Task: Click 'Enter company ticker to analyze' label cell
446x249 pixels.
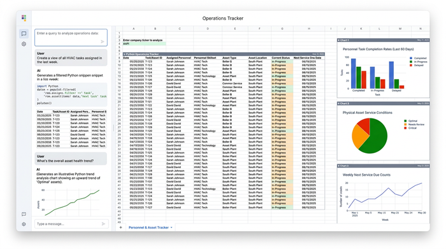Action: coord(143,40)
